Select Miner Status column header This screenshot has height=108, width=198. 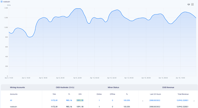[113, 87]
